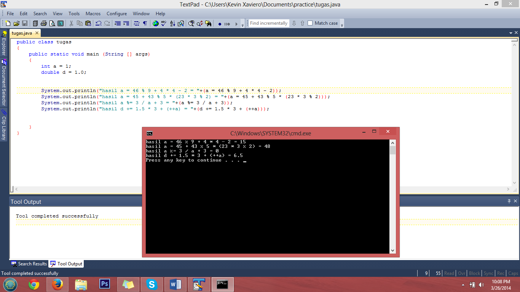Undo the last edit via toolbar
This screenshot has height=292, width=520.
pos(98,23)
